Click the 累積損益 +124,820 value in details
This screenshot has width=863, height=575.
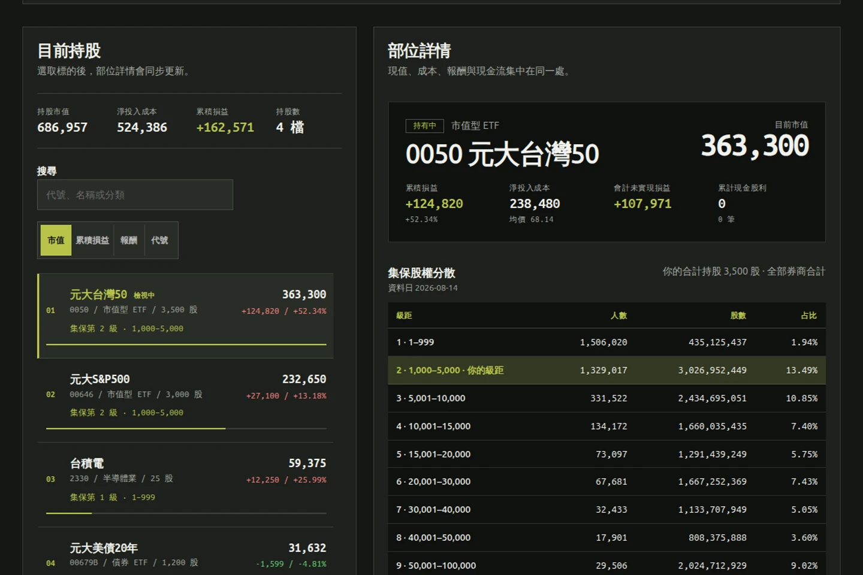[x=434, y=204]
